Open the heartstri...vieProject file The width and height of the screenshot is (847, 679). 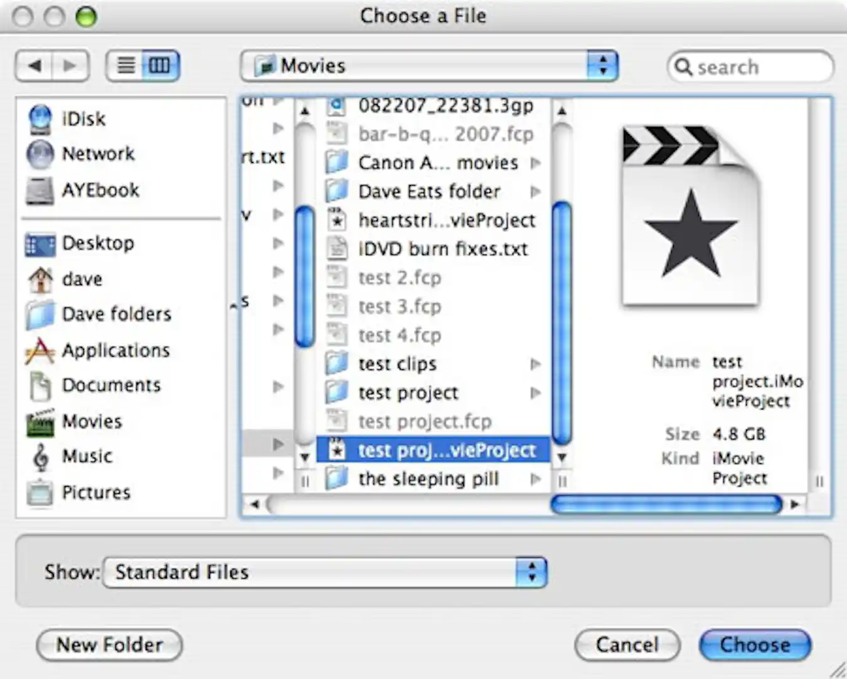446,220
